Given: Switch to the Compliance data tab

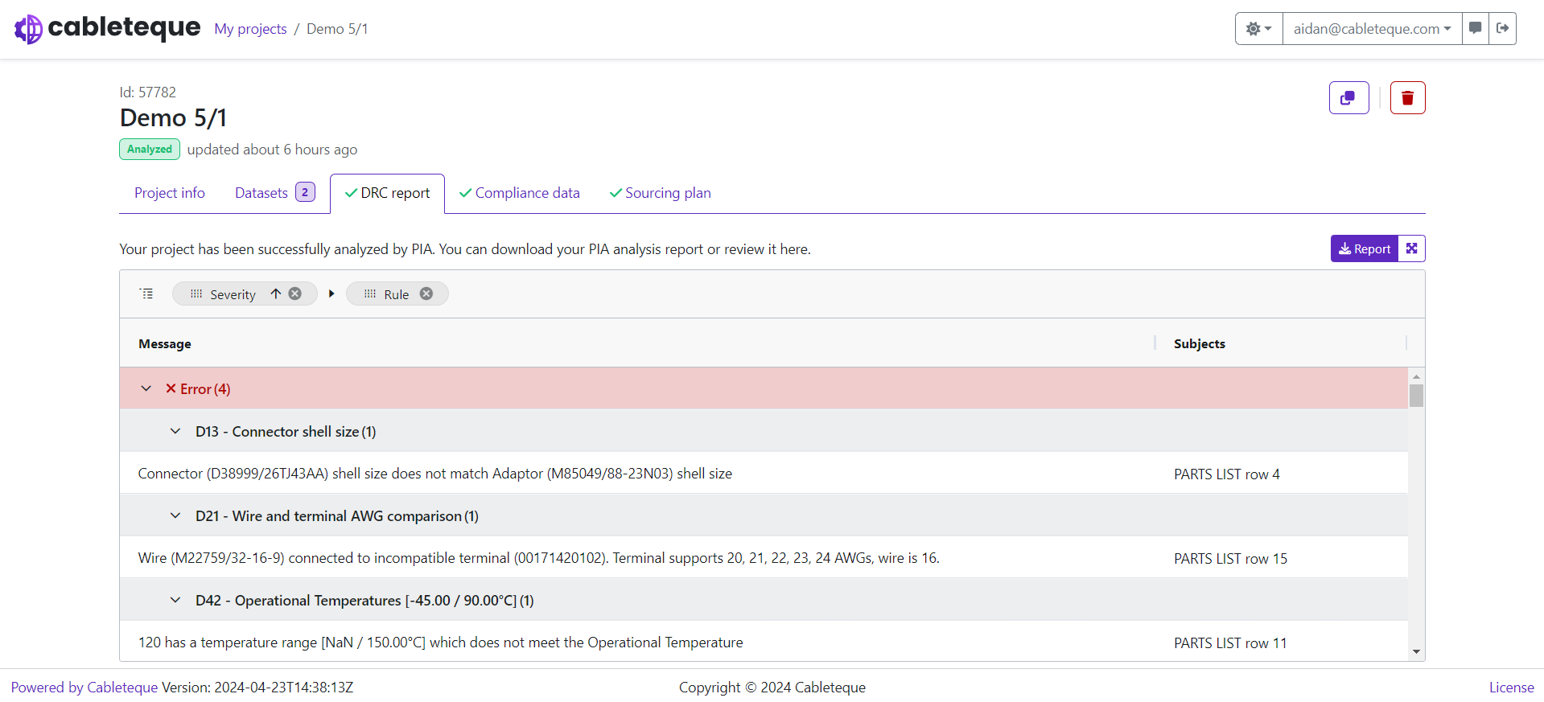Looking at the screenshot, I should coord(520,193).
